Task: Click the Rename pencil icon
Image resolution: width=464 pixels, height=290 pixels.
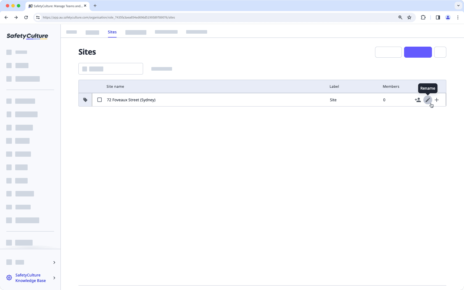Action: pyautogui.click(x=428, y=100)
